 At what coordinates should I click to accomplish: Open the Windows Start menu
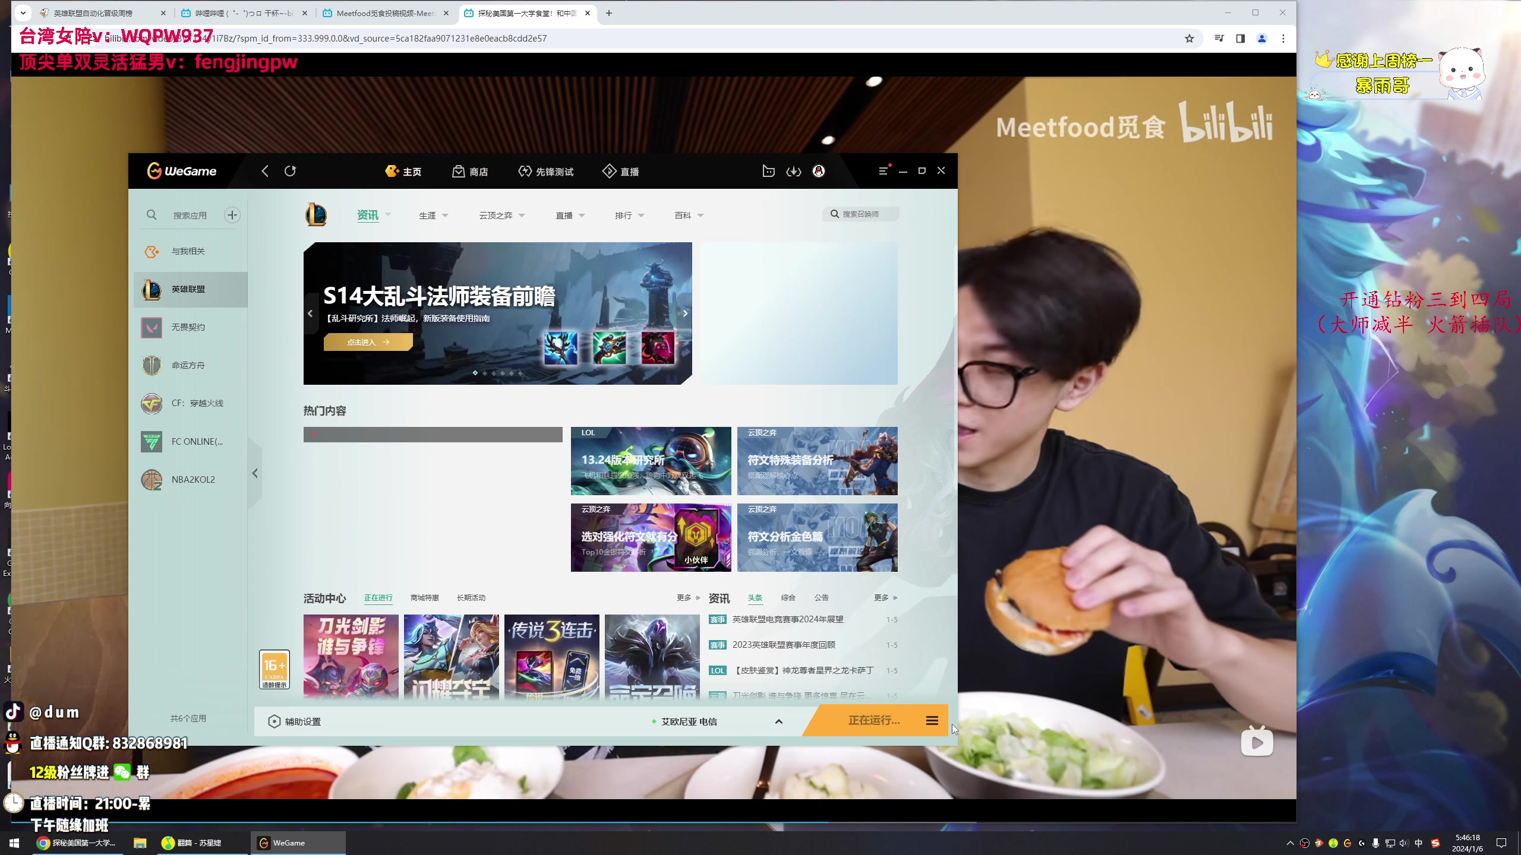[x=14, y=843]
